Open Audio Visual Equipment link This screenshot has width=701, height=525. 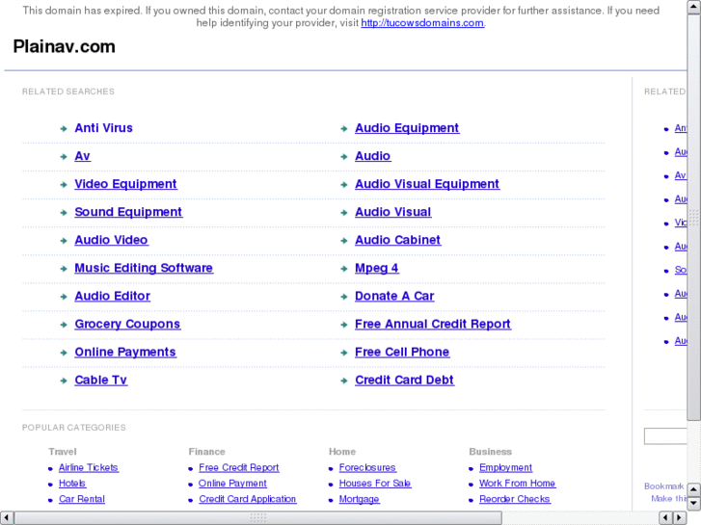(x=427, y=184)
